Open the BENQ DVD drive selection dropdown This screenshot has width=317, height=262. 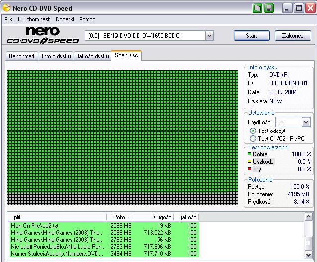point(209,36)
